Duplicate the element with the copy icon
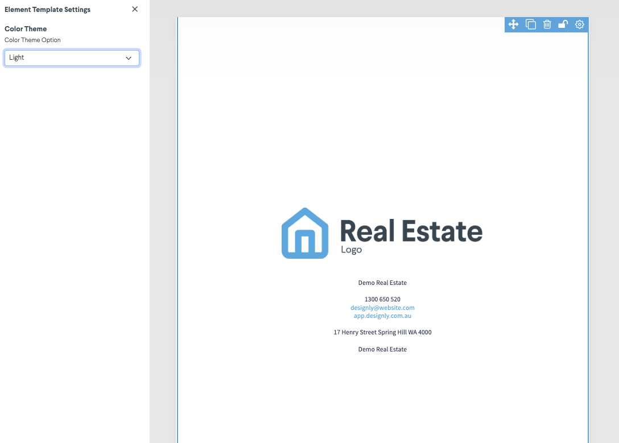The width and height of the screenshot is (619, 443). click(531, 24)
